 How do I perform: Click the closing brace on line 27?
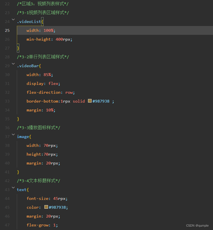(18, 48)
